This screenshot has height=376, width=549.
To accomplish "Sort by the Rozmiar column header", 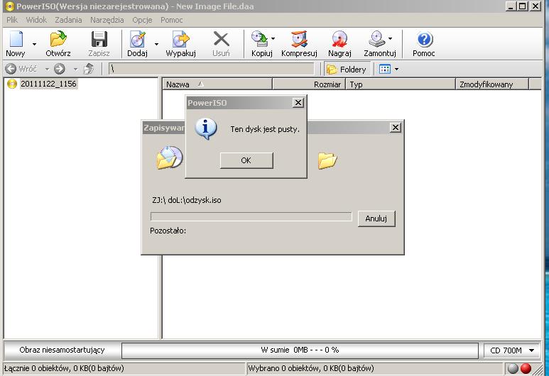I will point(309,84).
